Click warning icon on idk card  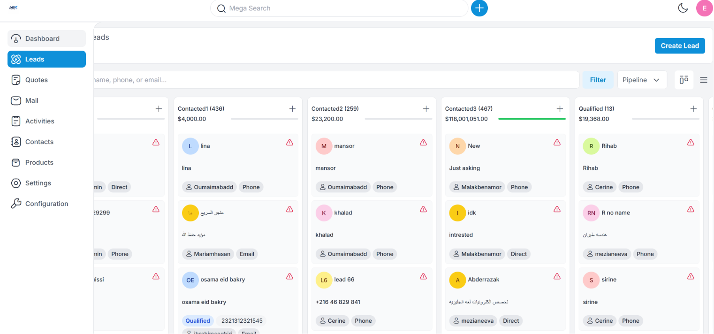click(557, 209)
